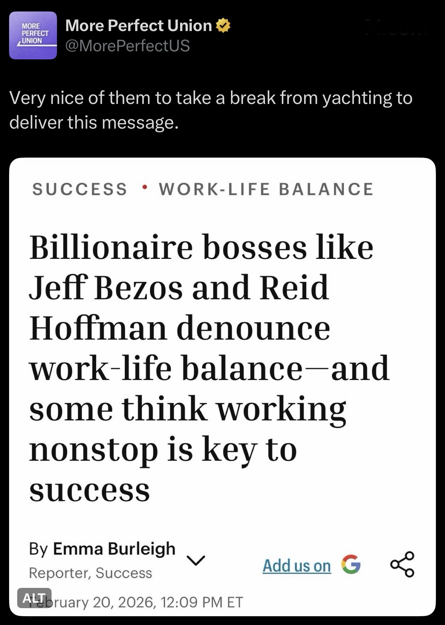Image resolution: width=445 pixels, height=625 pixels.
Task: Show image description via ALT badge
Action: (x=34, y=598)
